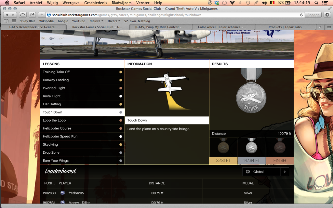Reload the page with the refresh arrow
The height and width of the screenshot is (208, 333).
click(x=301, y=15)
